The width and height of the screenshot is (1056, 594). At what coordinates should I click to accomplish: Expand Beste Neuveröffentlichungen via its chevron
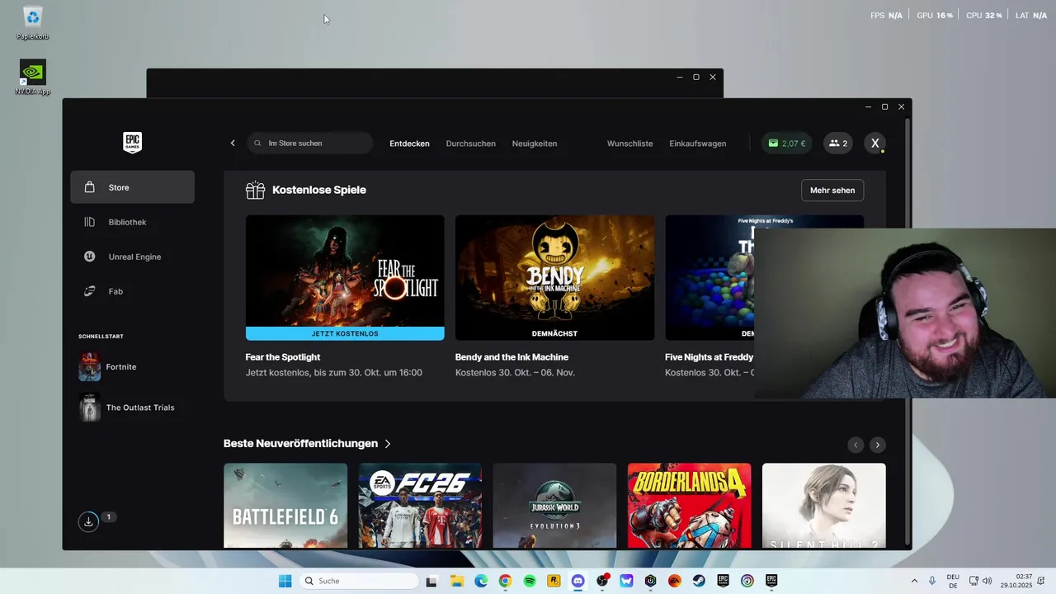[388, 444]
